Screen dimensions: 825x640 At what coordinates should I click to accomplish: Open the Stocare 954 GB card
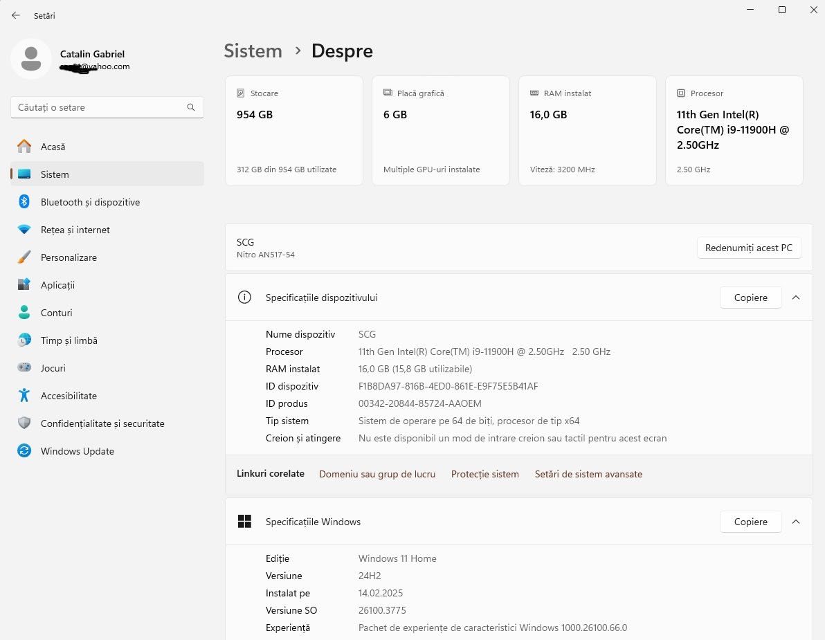(294, 131)
